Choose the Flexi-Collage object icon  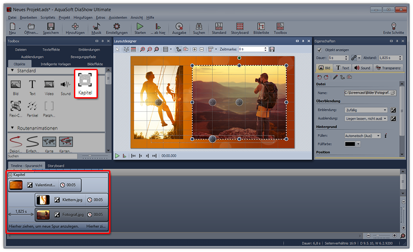[16, 106]
